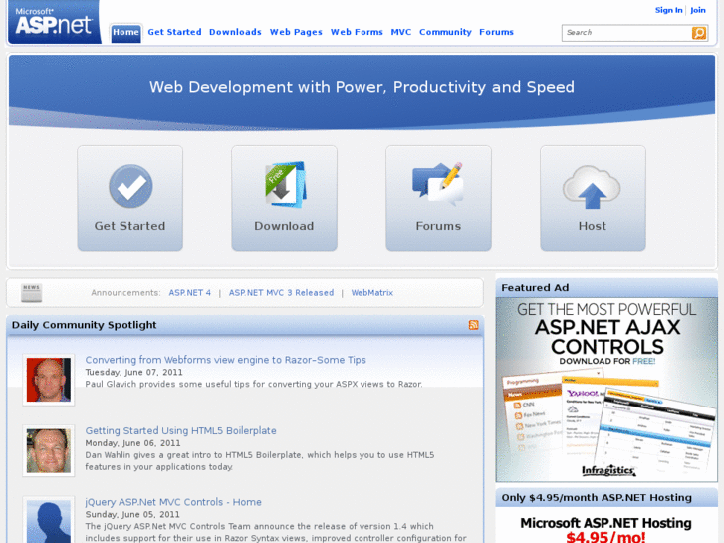Viewport: 724px width, 543px height.
Task: Open the Community menu item
Action: 445,32
